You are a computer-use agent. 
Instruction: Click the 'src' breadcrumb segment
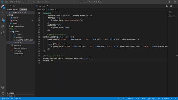coord(44,10)
